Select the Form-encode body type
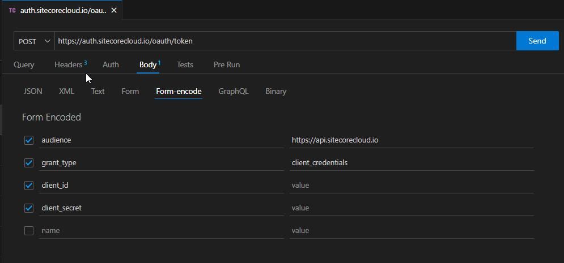Screen dimensions: 564x263 coord(179,91)
